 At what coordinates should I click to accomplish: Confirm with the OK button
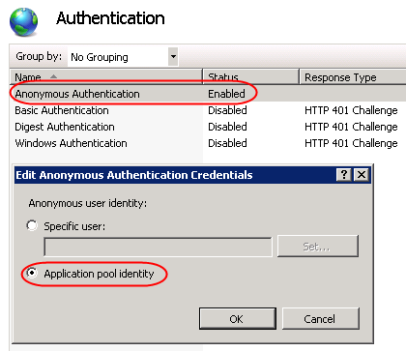coord(238,319)
